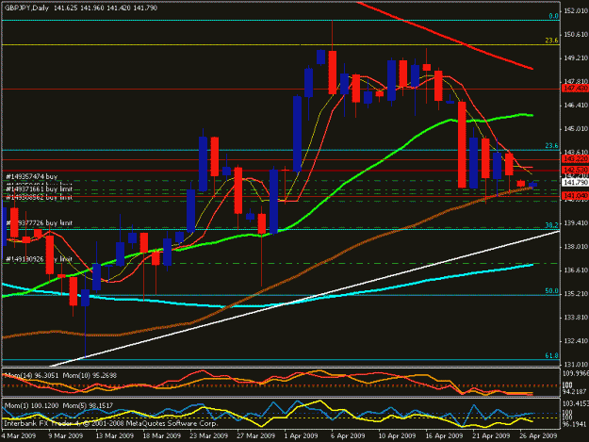Click the 132.410 price scale value
Viewport: 589px width, 442px height.
pos(576,341)
